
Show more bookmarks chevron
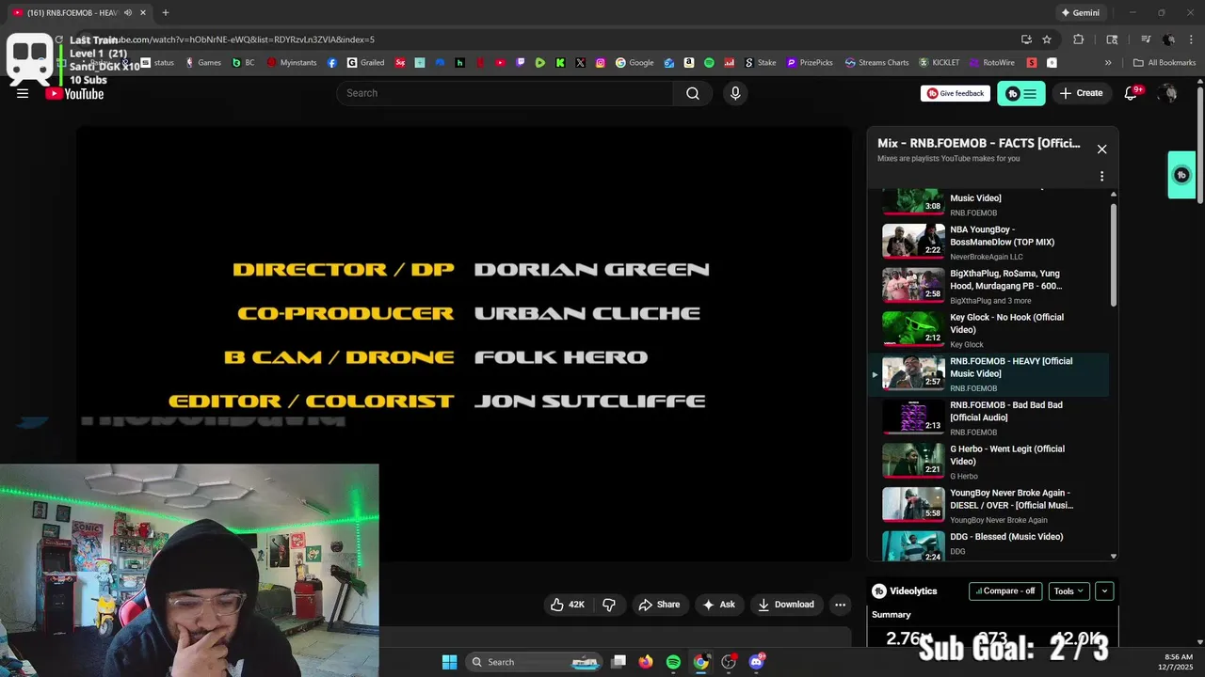point(1108,63)
